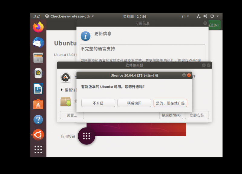Image resolution: width=242 pixels, height=174 pixels.
Task: Open the Help question mark icon
Action: (x=38, y=120)
